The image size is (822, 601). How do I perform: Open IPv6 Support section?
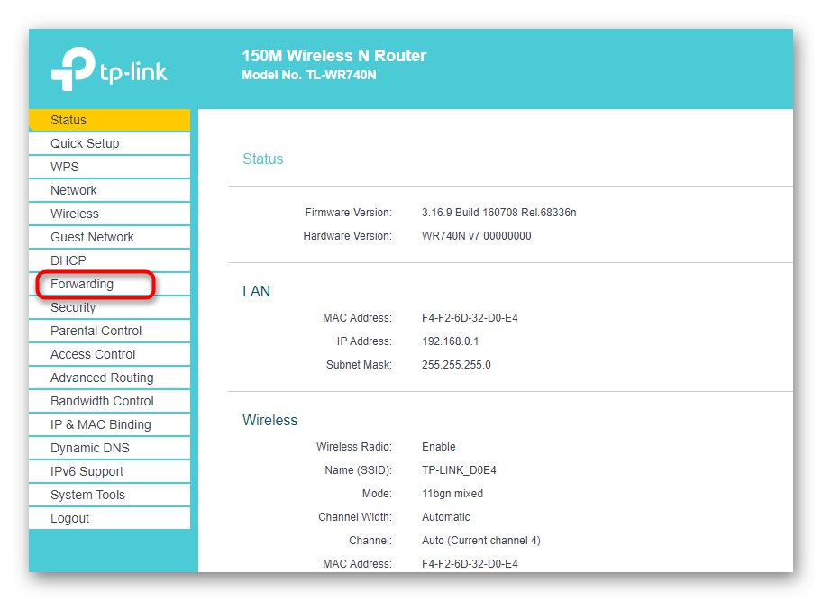click(110, 471)
